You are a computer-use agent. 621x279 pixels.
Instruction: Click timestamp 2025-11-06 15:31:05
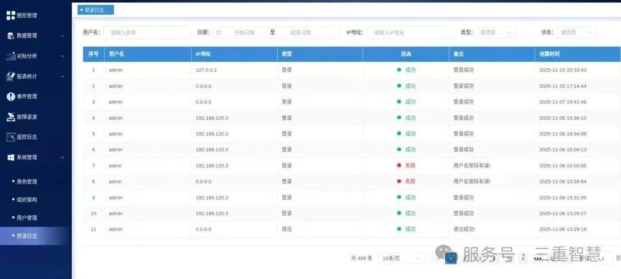tap(563, 197)
